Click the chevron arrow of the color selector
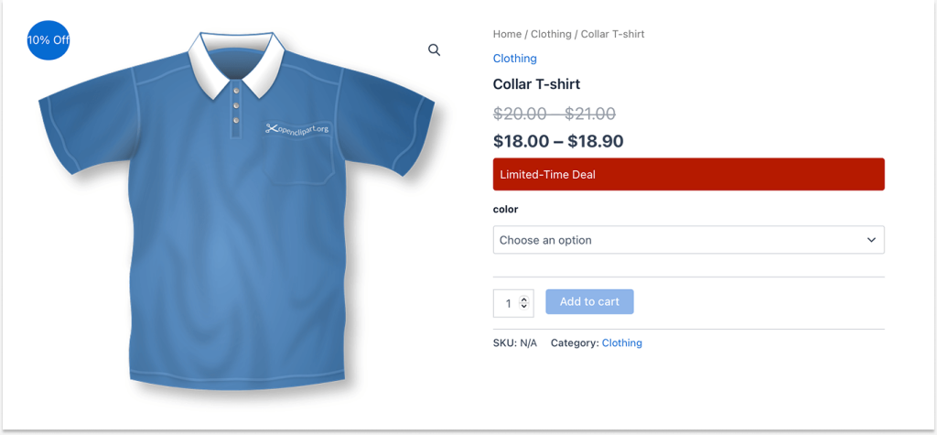Screen dimensions: 937x435 point(871,240)
